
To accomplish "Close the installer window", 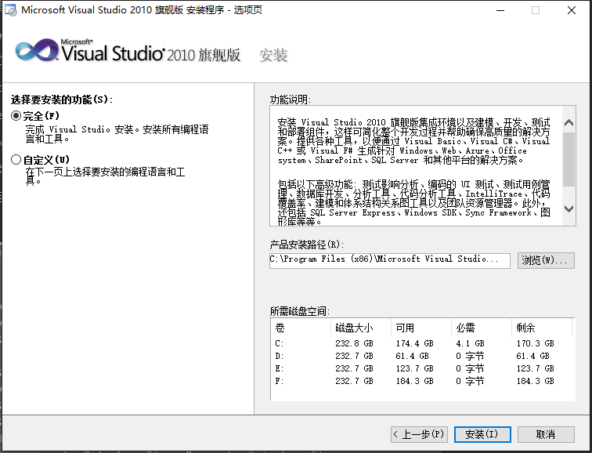I will [x=572, y=10].
